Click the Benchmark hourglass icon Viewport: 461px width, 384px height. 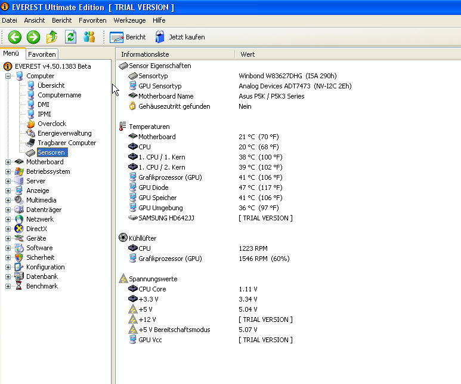[19, 286]
